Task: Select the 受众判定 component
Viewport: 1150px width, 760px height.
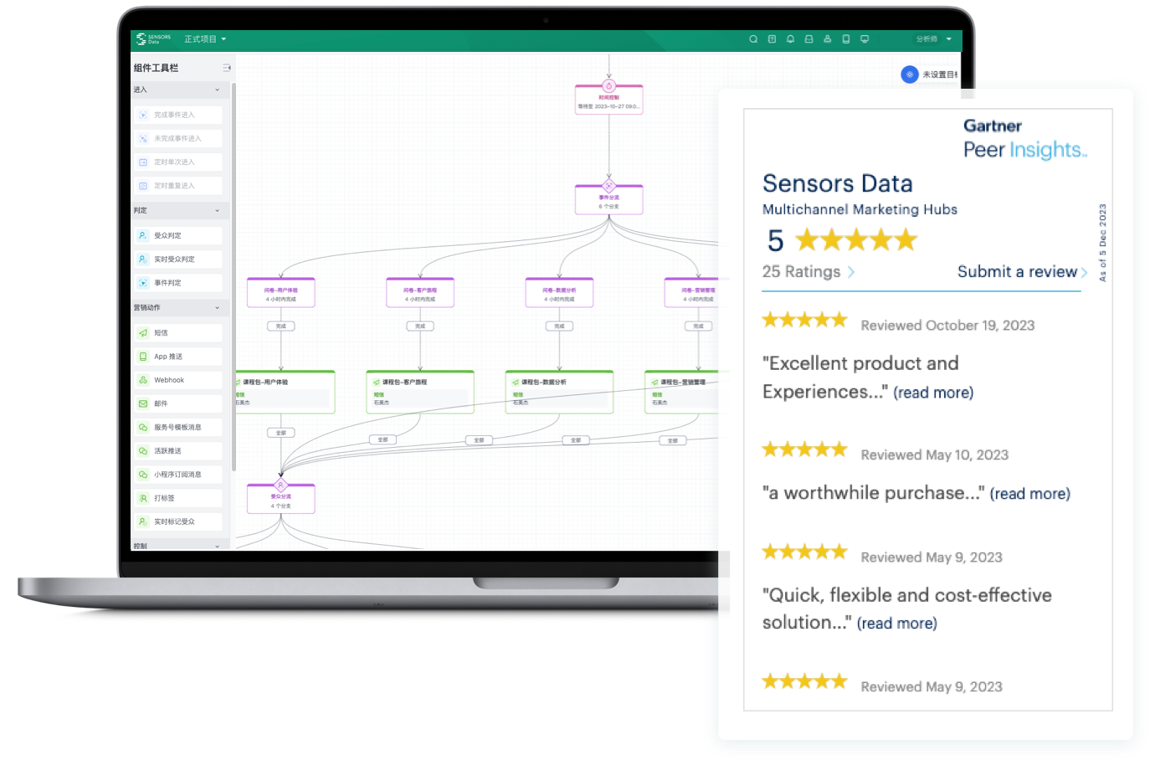Action: [177, 236]
